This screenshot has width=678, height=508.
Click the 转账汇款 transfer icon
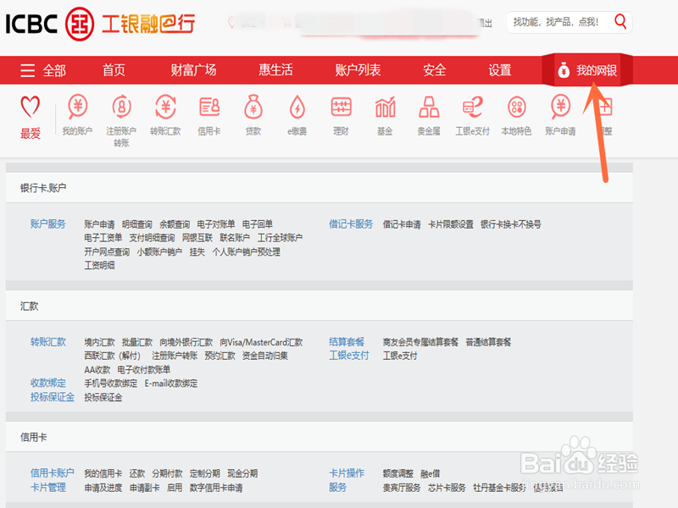tap(165, 108)
